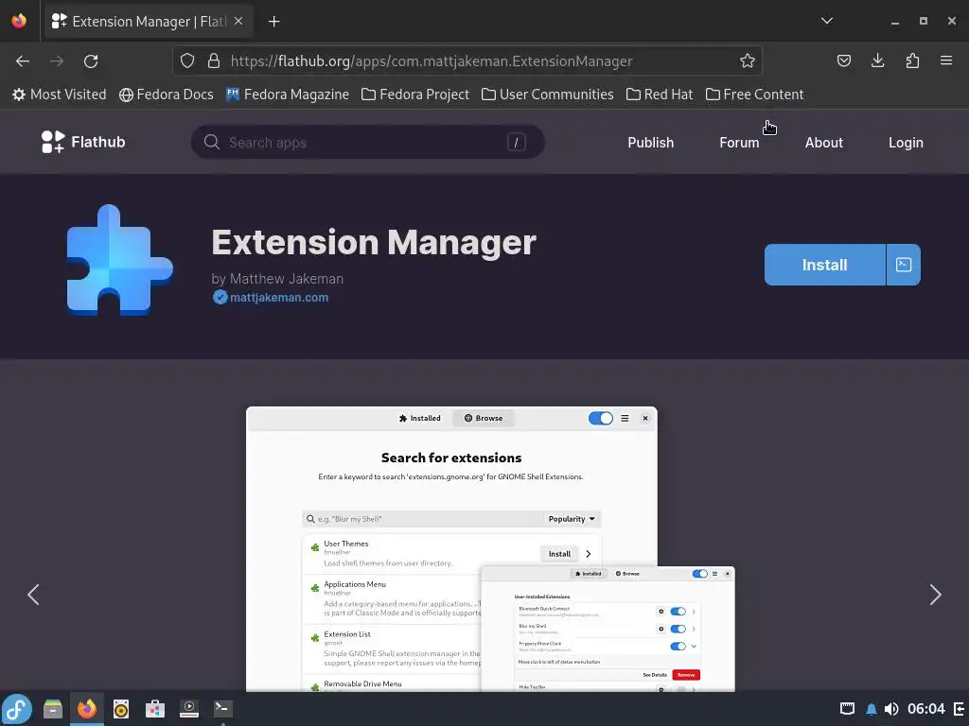This screenshot has width=969, height=726.
Task: Open the Most Visited bookmarks menu
Action: 60,95
